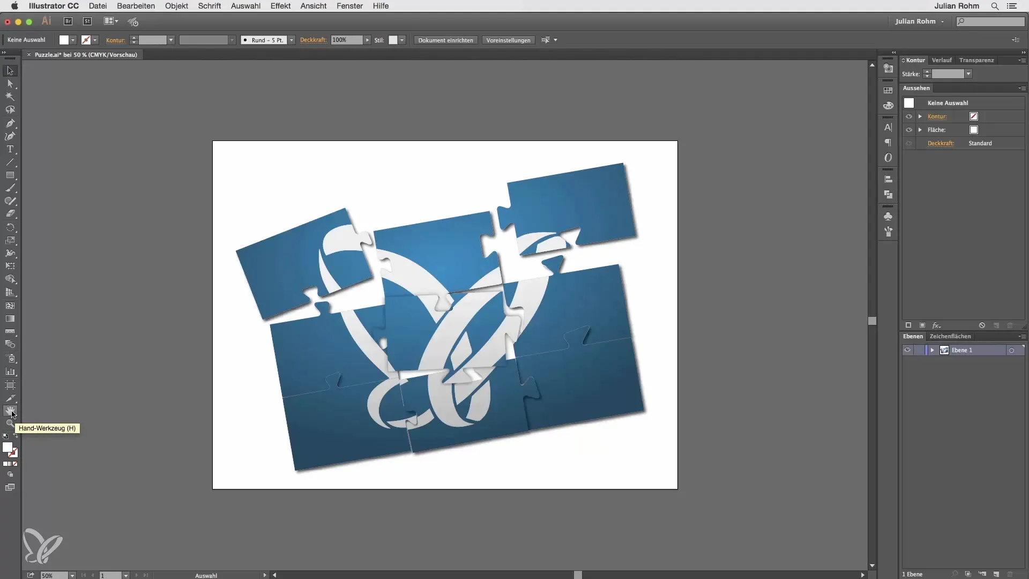This screenshot has height=579, width=1029.
Task: Switch to the Zeichenflächen tab
Action: [x=950, y=336]
